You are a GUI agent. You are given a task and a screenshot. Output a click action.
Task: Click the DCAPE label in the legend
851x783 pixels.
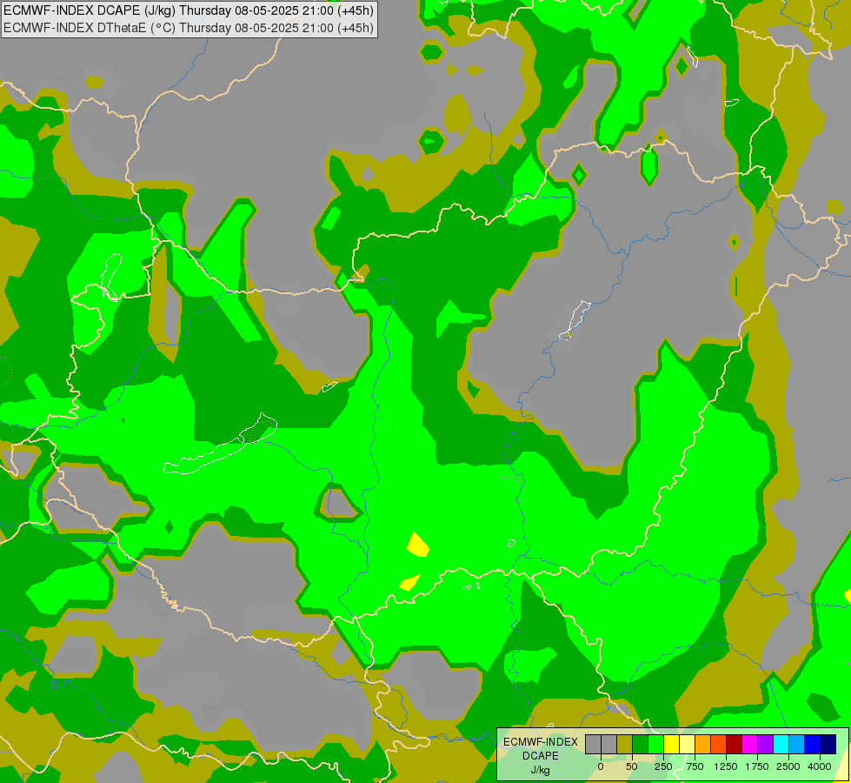[x=541, y=756]
